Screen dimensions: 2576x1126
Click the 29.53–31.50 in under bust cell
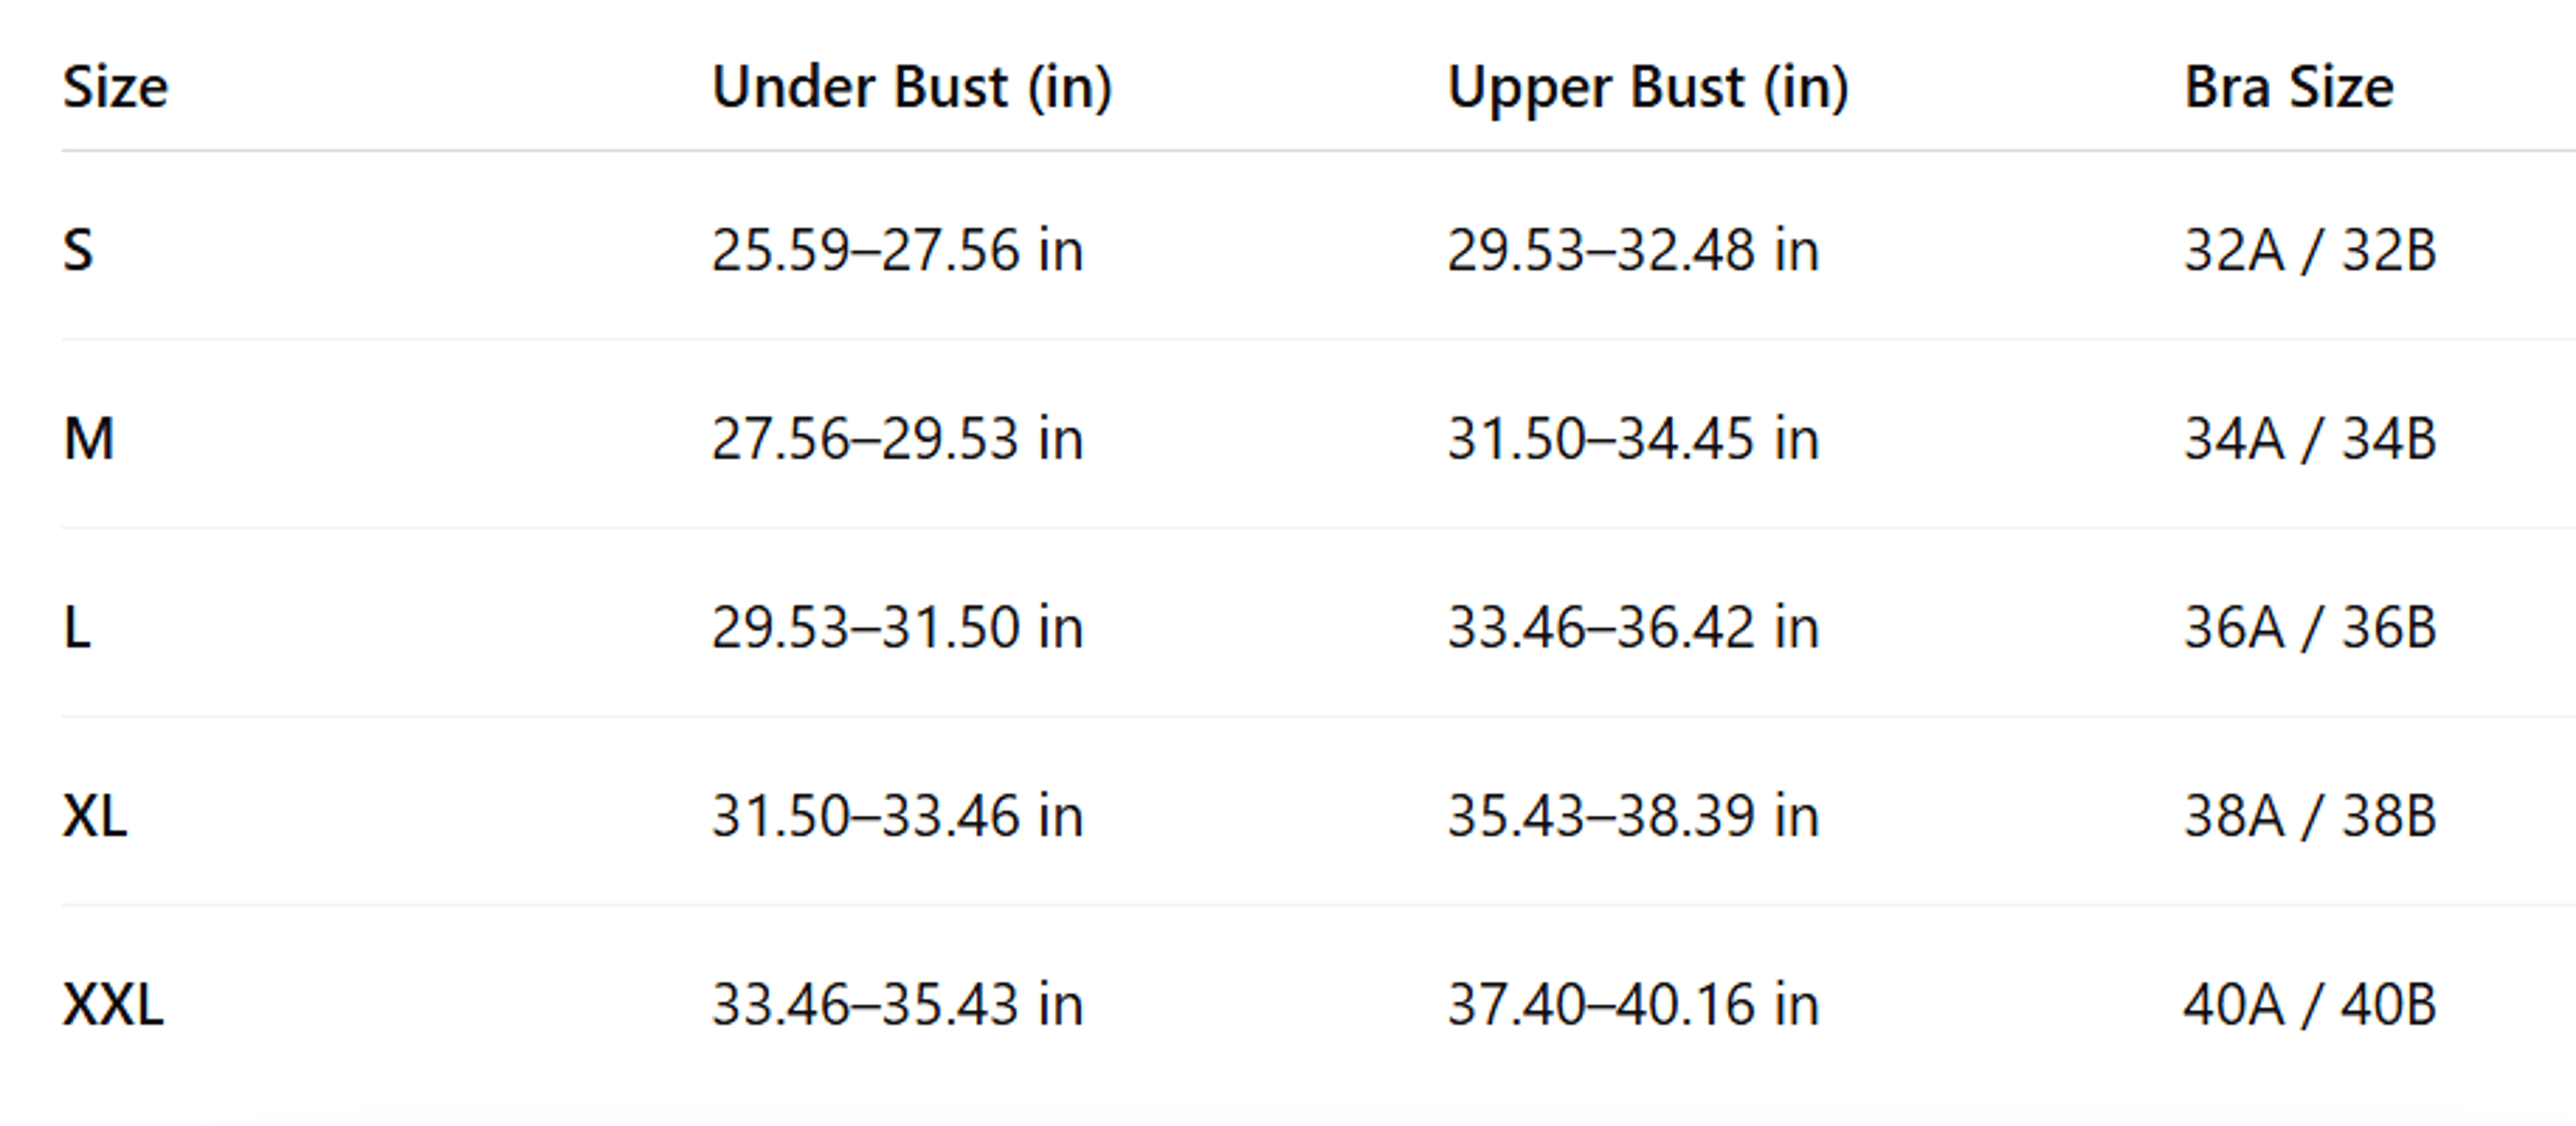[x=897, y=627]
